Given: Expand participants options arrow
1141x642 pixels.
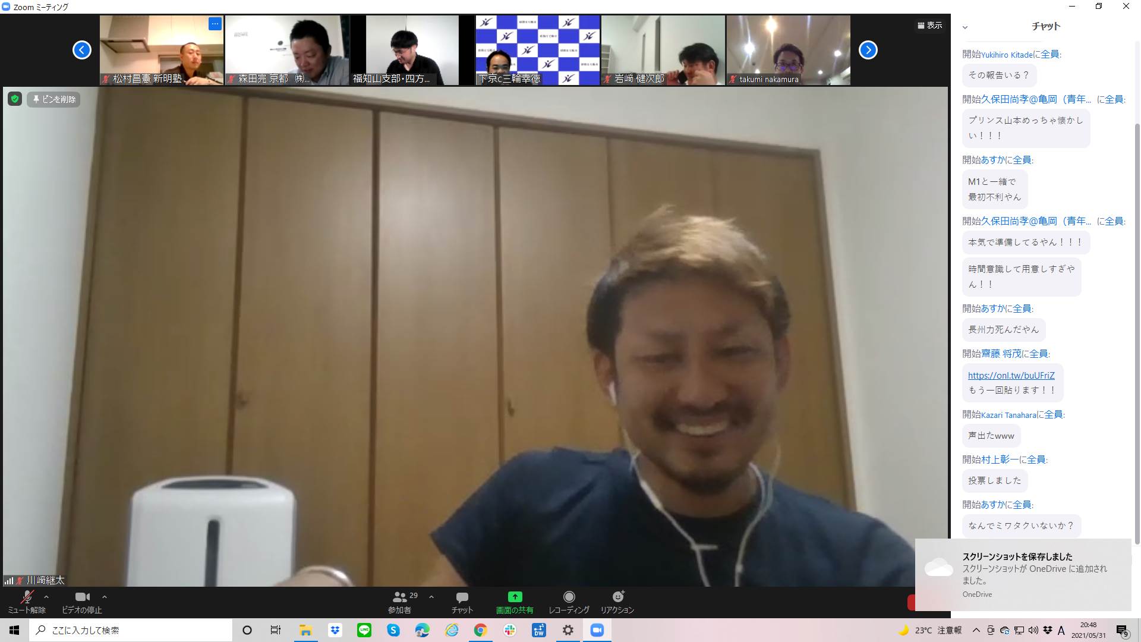Looking at the screenshot, I should coord(431,597).
